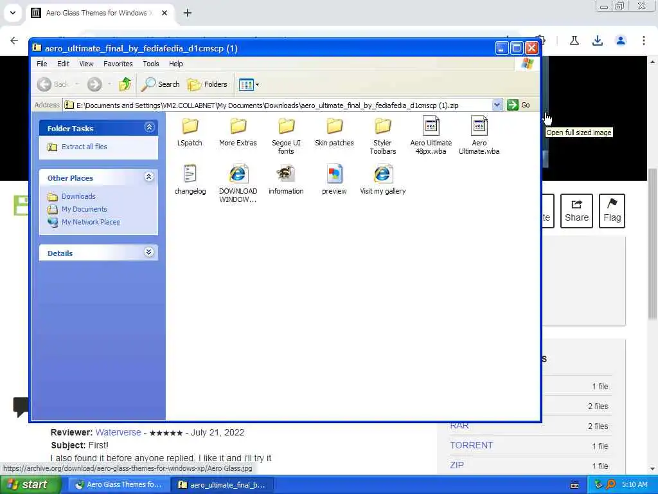Open the Favorites menu
Viewport: 658px width, 494px height.
(x=118, y=64)
